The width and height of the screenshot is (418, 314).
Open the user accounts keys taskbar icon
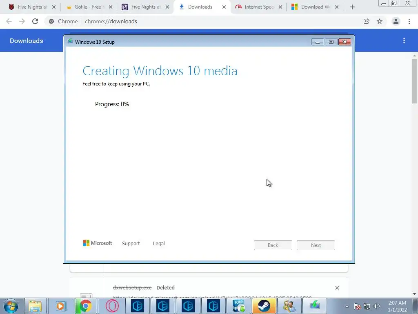pos(289,306)
